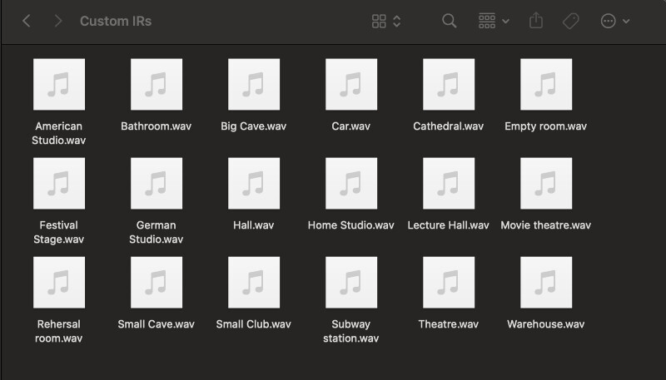Select the Bathroom.wav audio file

156,85
